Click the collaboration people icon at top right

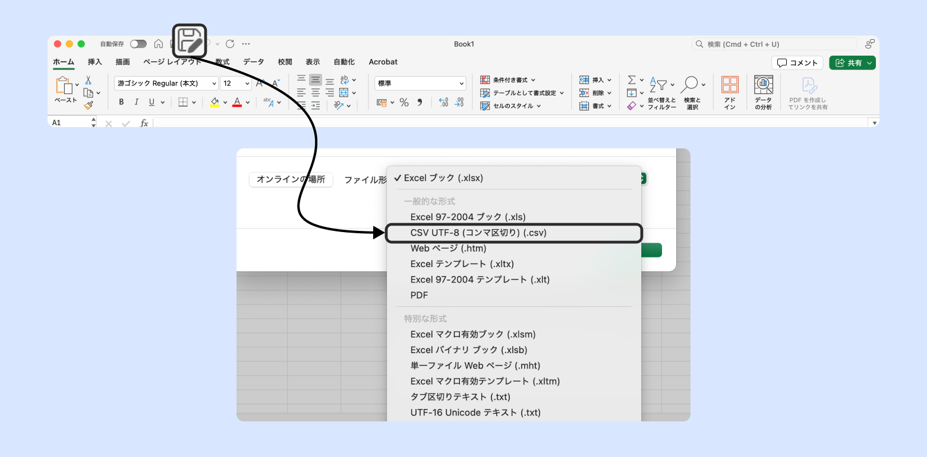coord(870,44)
